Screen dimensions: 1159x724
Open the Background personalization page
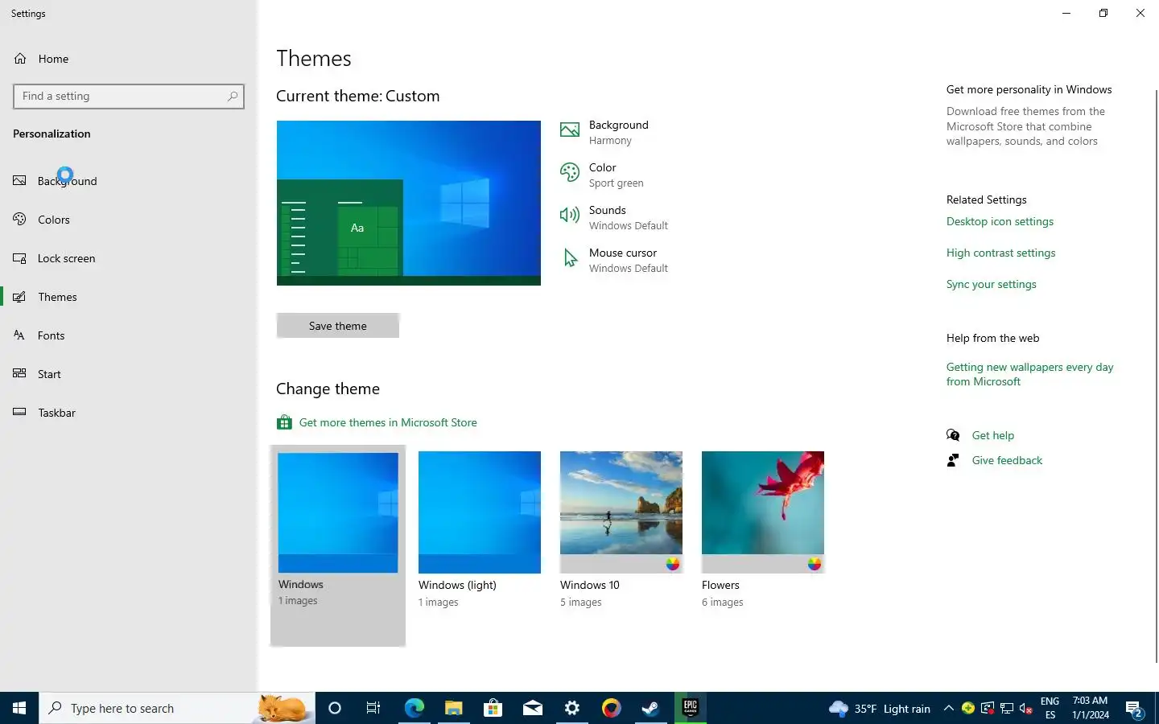click(129, 181)
